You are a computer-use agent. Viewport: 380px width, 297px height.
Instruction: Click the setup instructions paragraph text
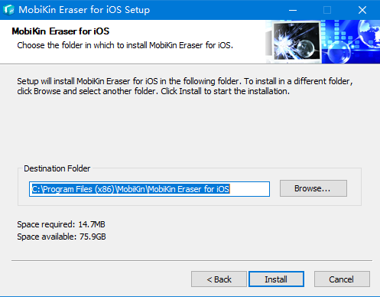click(x=185, y=86)
